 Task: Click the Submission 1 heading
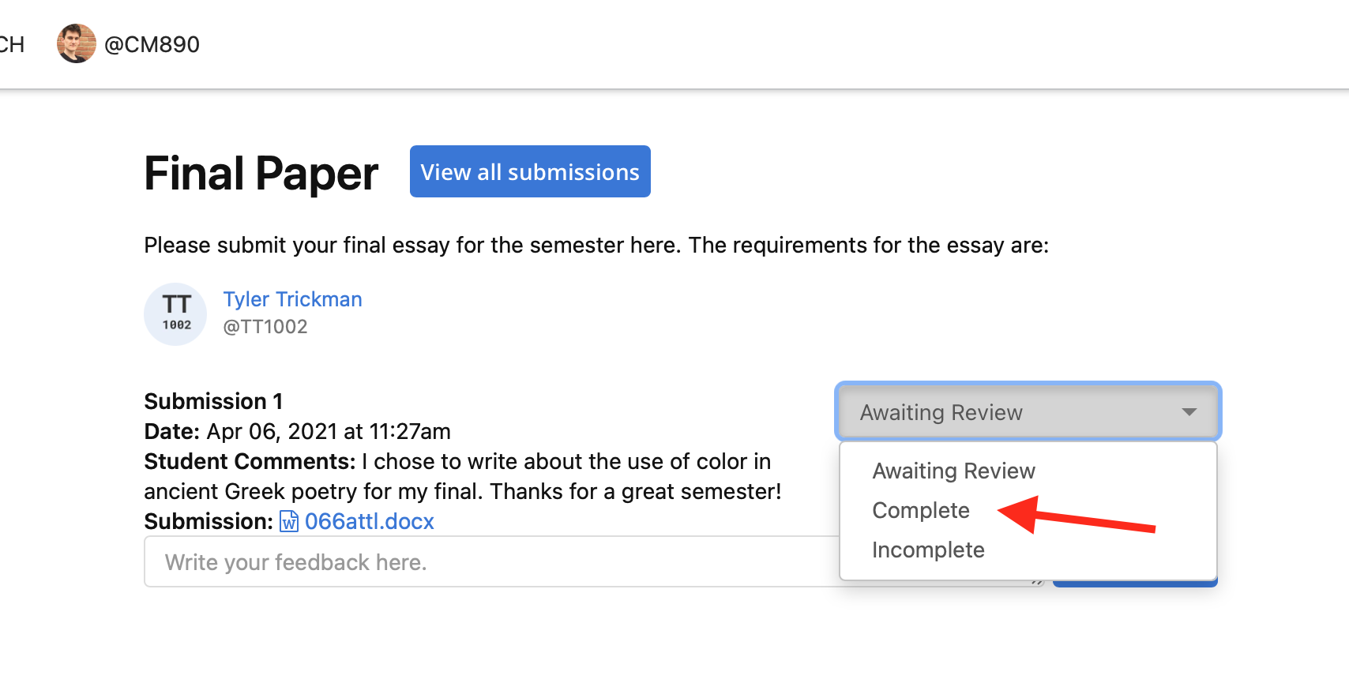[x=213, y=401]
